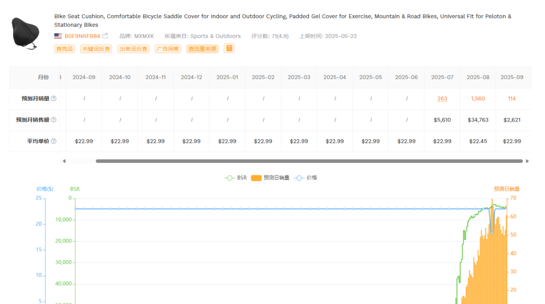545x304 pixels.
Task: Click the share icon beside the ASIN
Action: 105,36
